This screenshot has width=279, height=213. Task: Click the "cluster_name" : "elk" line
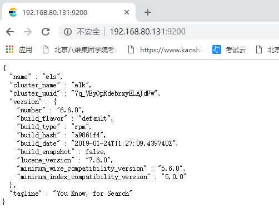51,85
